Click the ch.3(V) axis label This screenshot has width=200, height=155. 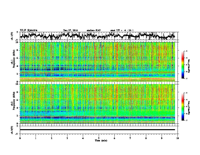12,130
